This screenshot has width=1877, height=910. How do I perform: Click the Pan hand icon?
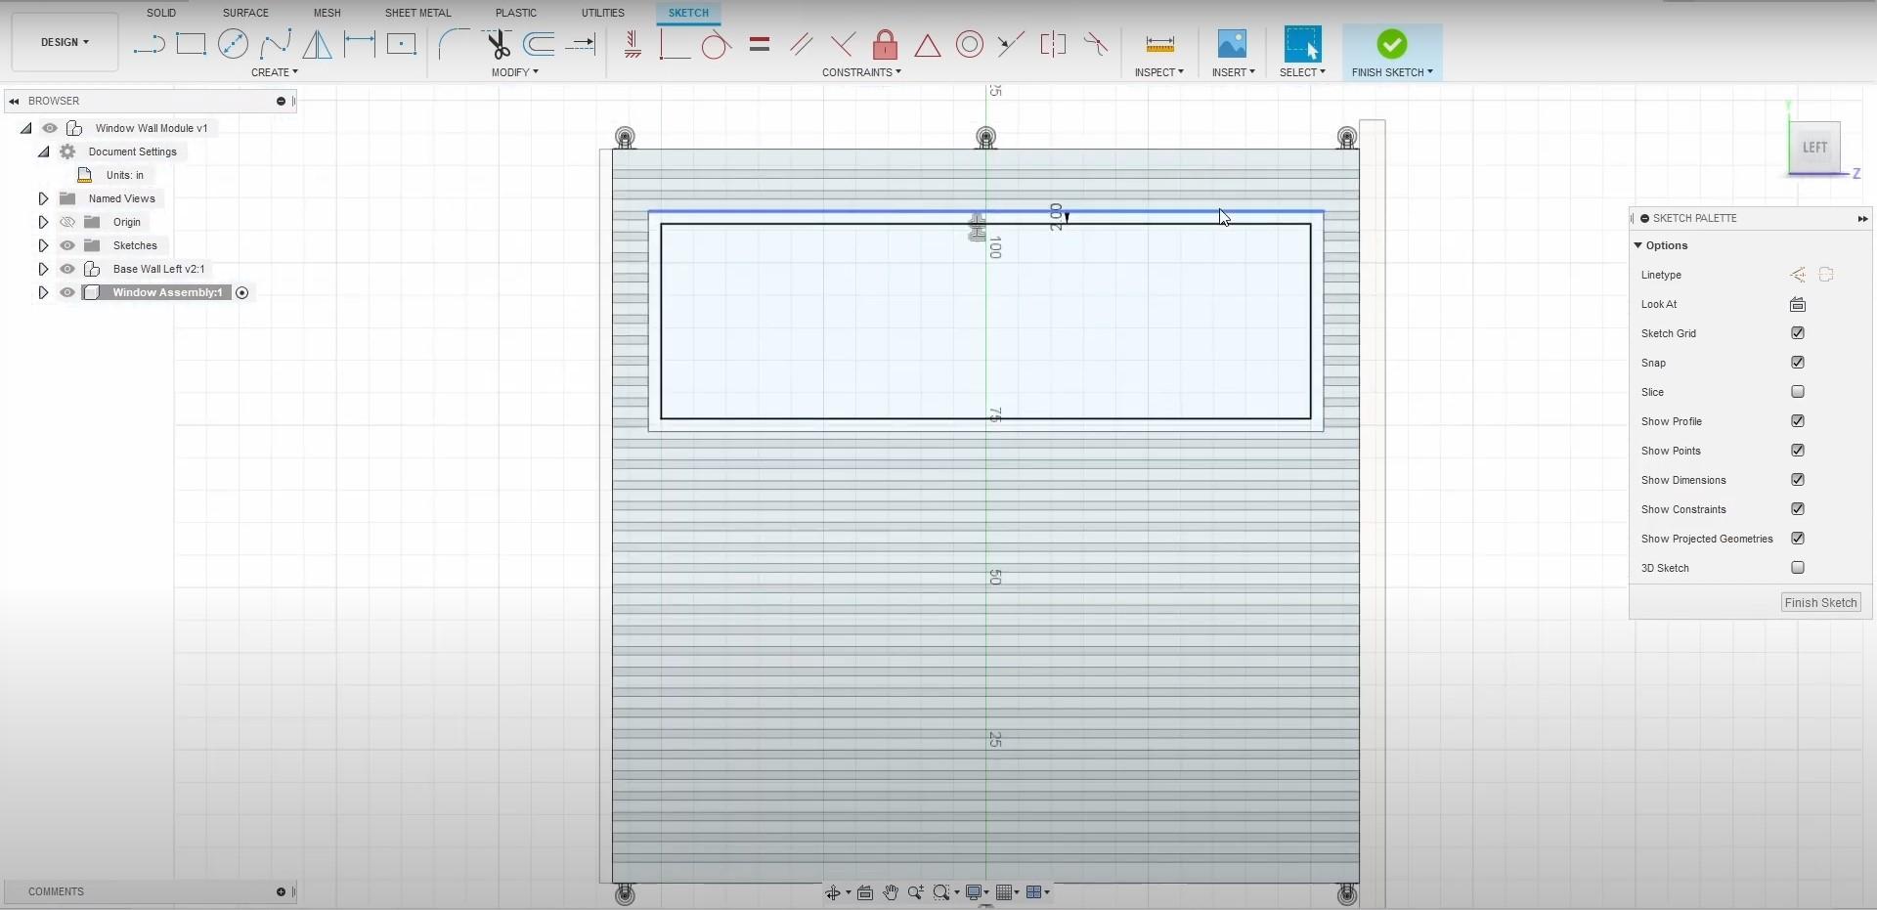(891, 892)
